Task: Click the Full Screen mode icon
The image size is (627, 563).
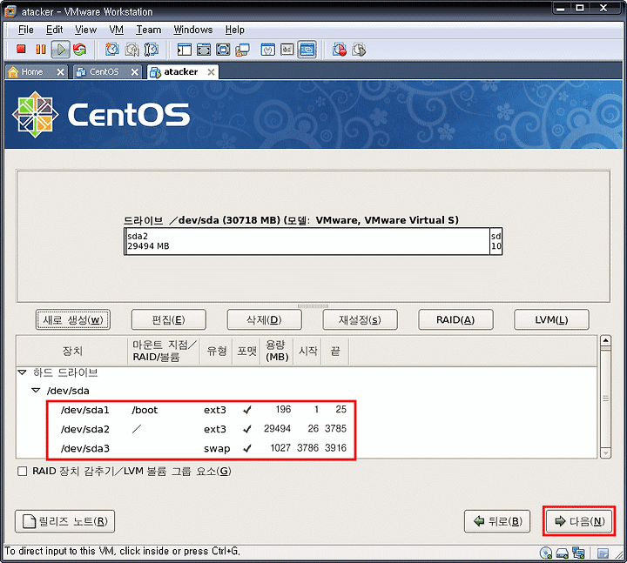Action: [x=223, y=50]
